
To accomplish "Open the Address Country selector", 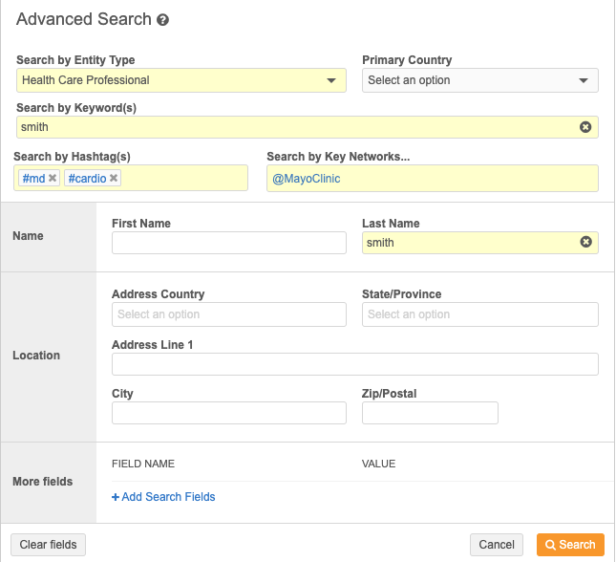I will [x=228, y=314].
